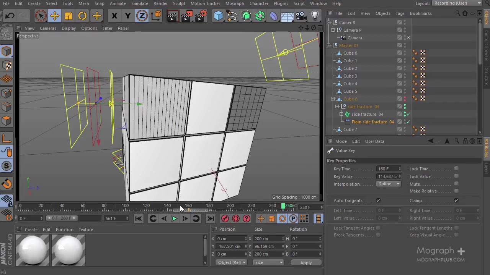
Task: Add a Cube primitive object
Action: pos(218,16)
